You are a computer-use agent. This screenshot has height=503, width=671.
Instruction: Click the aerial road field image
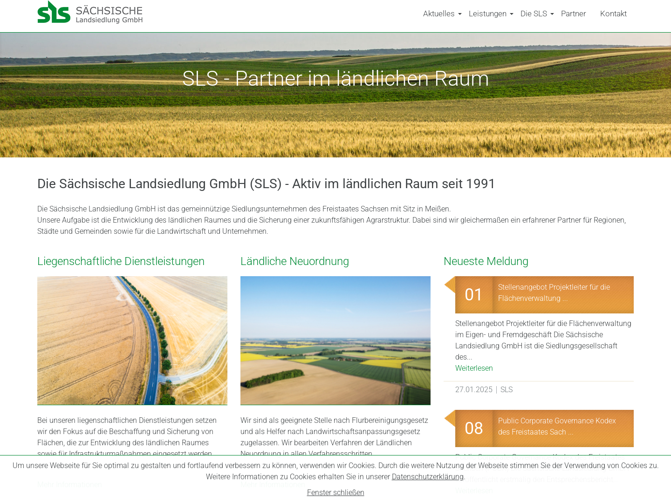pyautogui.click(x=132, y=340)
